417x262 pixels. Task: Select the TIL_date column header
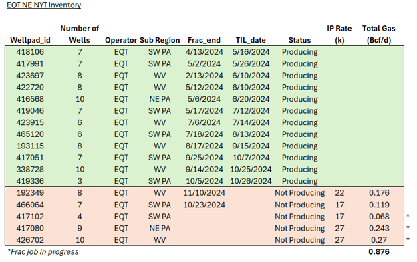coord(251,40)
